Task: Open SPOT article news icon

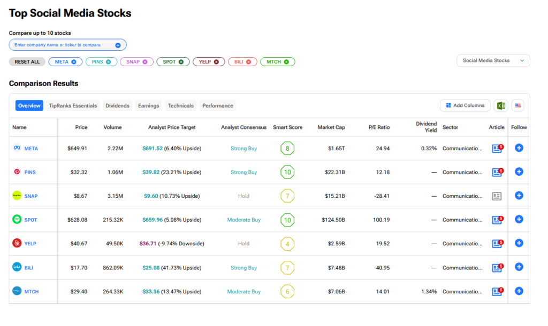Action: pyautogui.click(x=497, y=220)
